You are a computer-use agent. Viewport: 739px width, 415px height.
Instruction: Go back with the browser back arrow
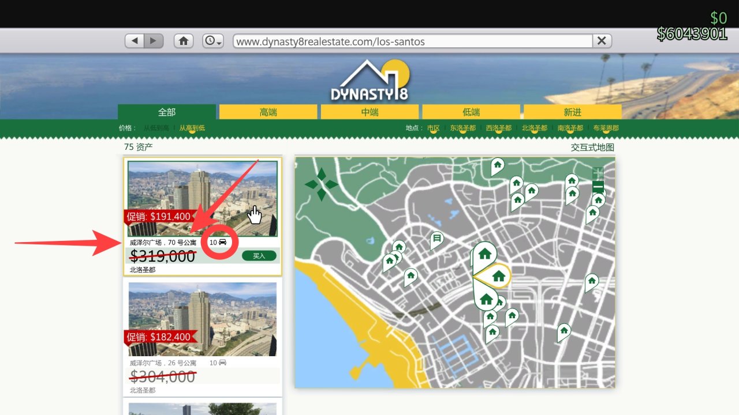pos(135,41)
